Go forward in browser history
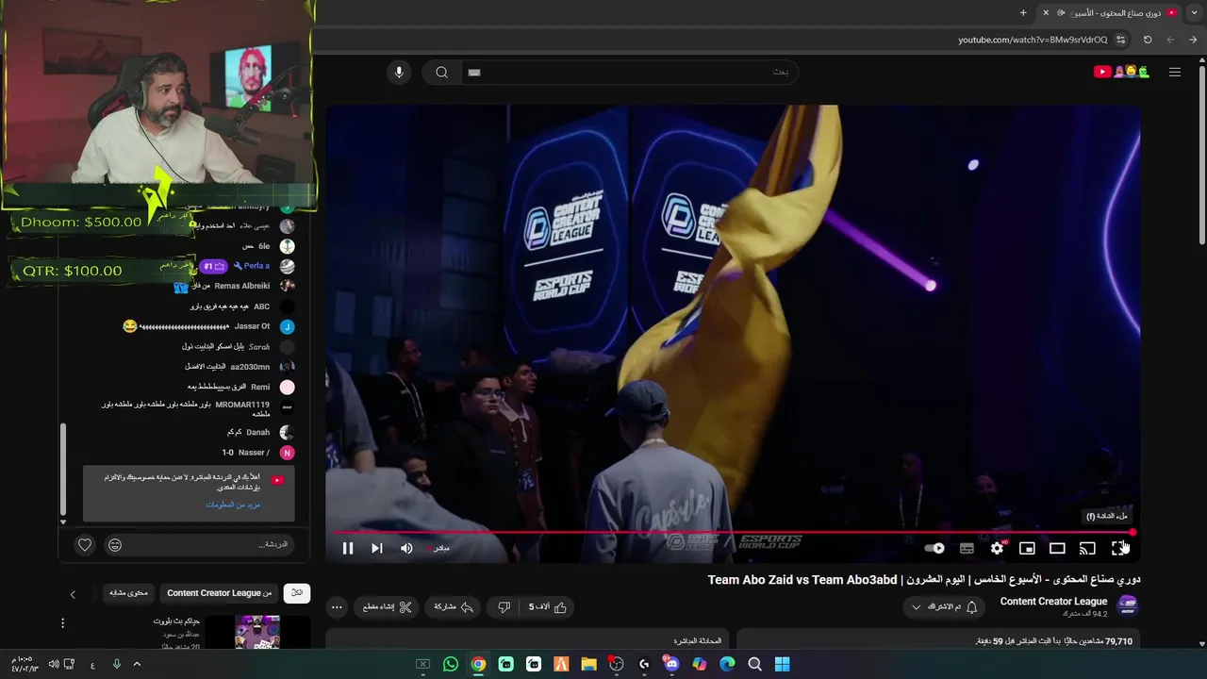1207x679 pixels. click(x=1170, y=40)
